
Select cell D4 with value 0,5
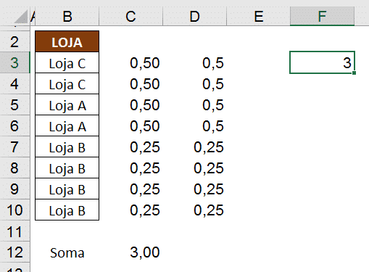point(194,83)
